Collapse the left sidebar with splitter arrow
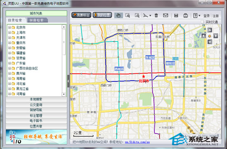Screen dimensions: 227x149 point(69,81)
